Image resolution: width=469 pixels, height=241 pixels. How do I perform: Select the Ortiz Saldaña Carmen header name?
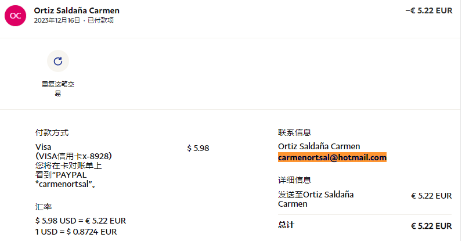(77, 10)
